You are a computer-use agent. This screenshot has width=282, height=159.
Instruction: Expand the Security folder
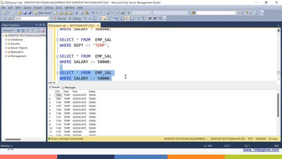point(6,44)
